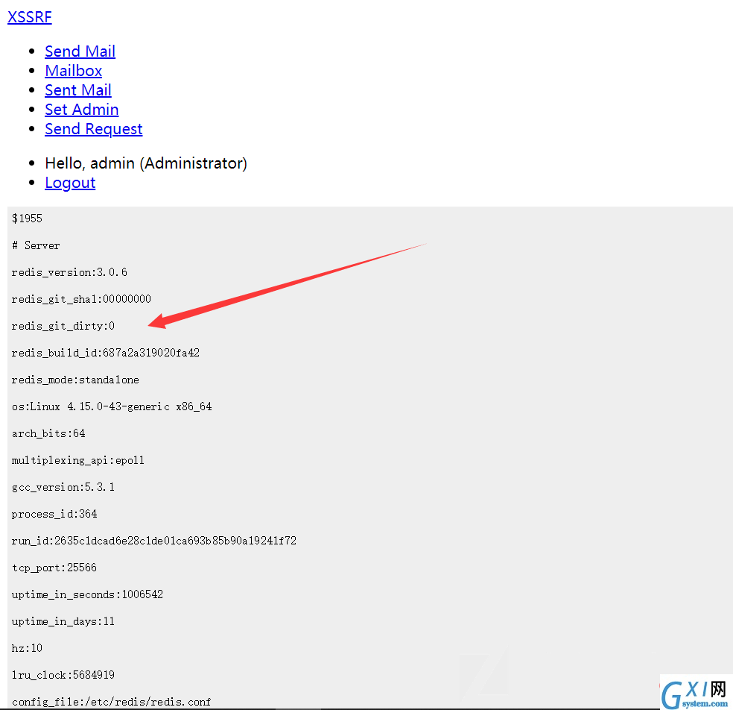Click the 'redis_mode:standalone' line
Image resolution: width=733 pixels, height=710 pixels.
click(75, 380)
